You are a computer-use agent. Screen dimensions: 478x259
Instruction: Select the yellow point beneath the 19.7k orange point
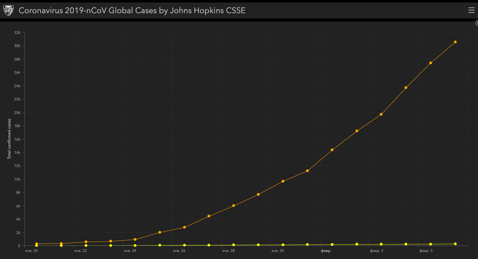click(381, 244)
